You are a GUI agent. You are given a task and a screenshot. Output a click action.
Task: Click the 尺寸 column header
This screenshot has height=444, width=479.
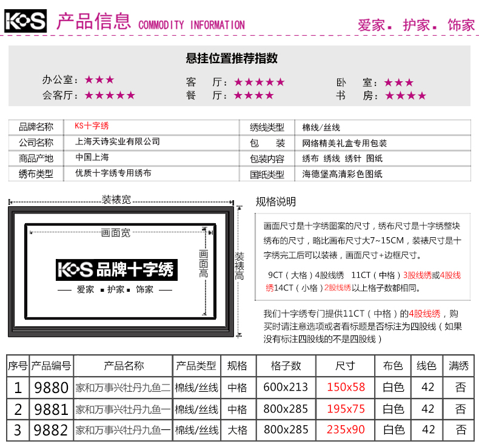[x=345, y=366]
